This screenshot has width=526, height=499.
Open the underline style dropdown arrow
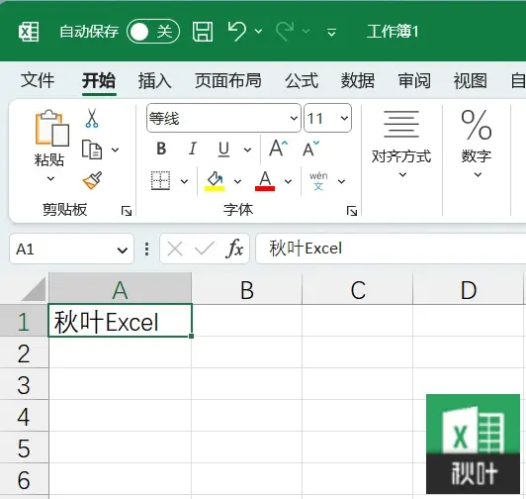point(247,150)
